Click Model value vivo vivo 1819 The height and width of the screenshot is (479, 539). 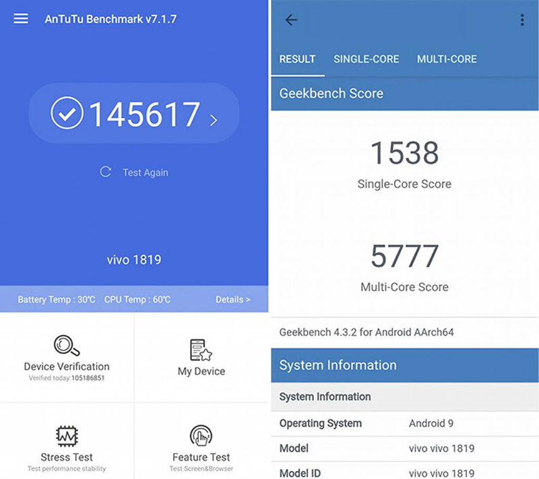coord(442,449)
